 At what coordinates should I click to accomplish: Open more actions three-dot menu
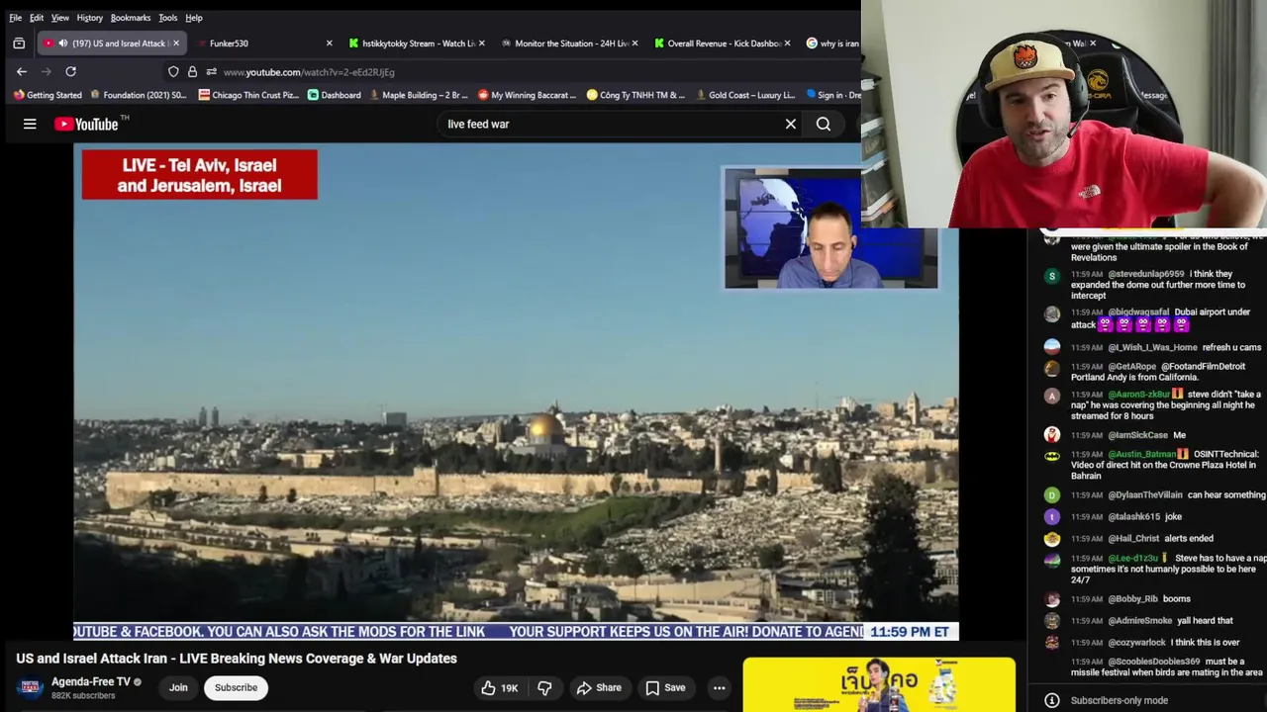[720, 688]
